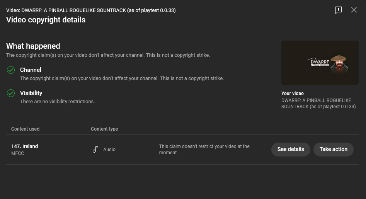Close the copyright details dialog
This screenshot has height=199, width=366.
(354, 10)
